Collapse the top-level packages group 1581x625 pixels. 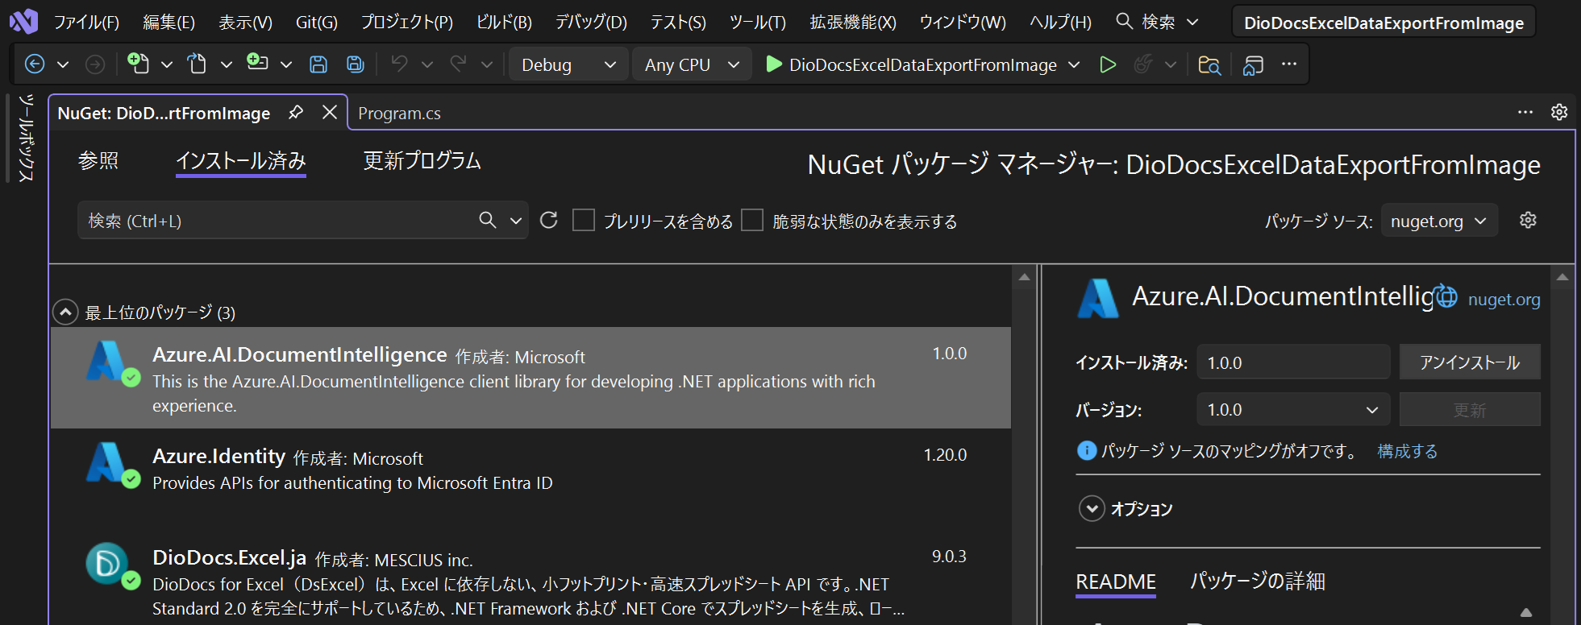pyautogui.click(x=65, y=312)
